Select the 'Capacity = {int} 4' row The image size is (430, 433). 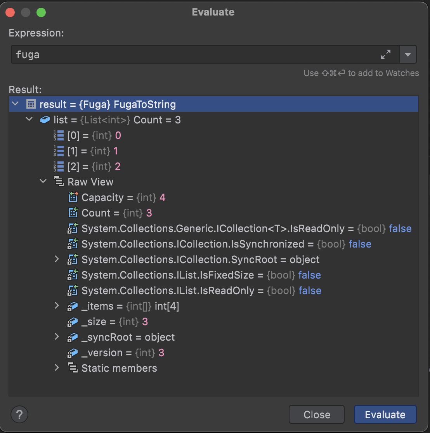(x=214, y=197)
